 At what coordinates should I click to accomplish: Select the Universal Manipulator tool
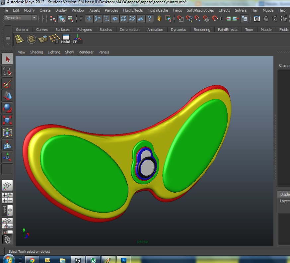coord(7,132)
